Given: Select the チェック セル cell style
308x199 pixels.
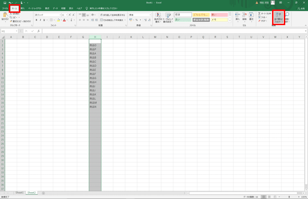Looking at the screenshot, I should 201,20.
